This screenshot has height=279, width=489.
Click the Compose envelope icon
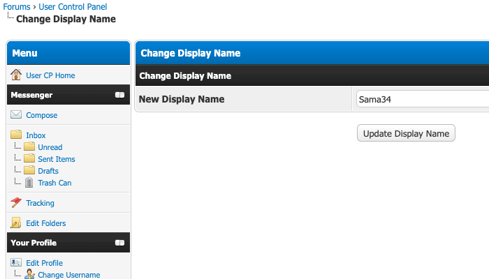click(x=16, y=115)
